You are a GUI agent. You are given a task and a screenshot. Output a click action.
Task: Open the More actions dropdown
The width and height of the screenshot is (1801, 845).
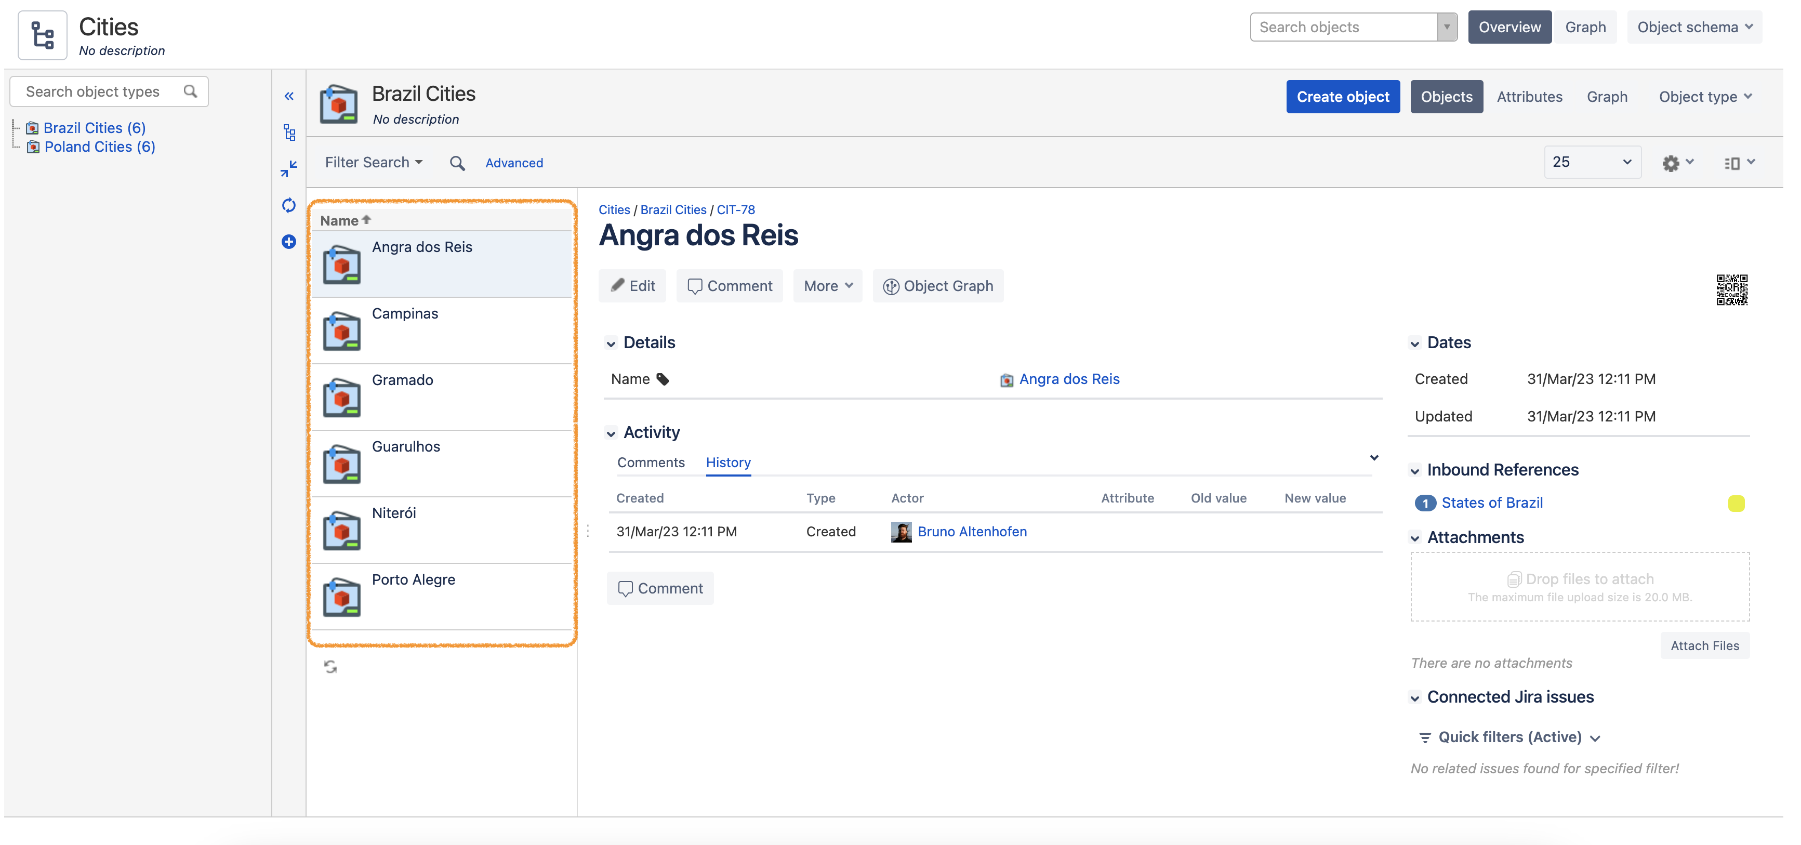827,286
